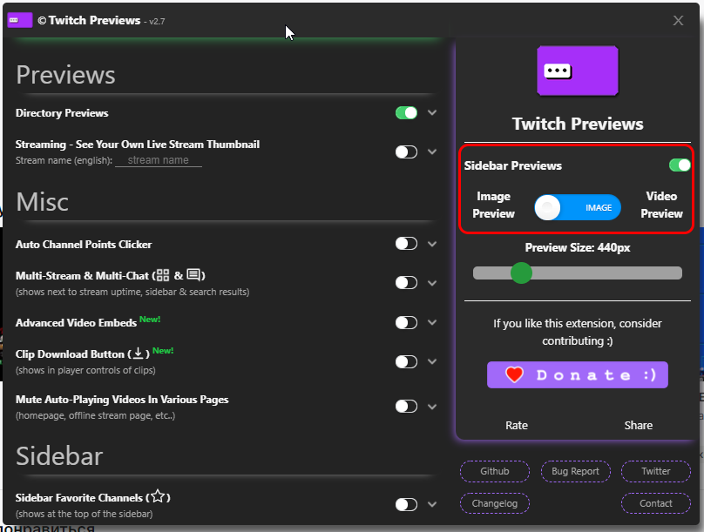Viewport: 704px width, 532px height.
Task: Click the Image Preview label
Action: (493, 205)
